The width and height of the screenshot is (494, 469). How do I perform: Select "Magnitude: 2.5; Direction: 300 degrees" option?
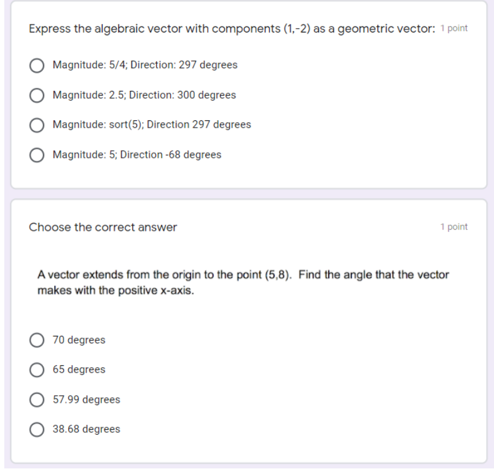(x=37, y=95)
